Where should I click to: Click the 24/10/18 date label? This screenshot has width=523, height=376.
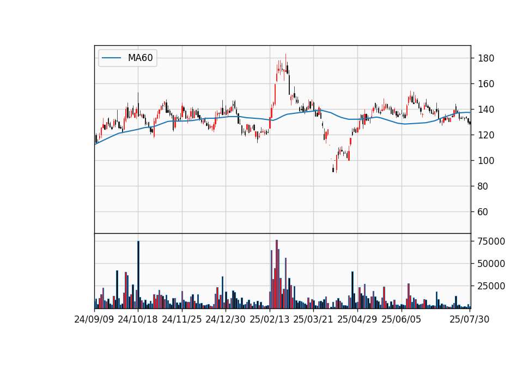coord(138,320)
